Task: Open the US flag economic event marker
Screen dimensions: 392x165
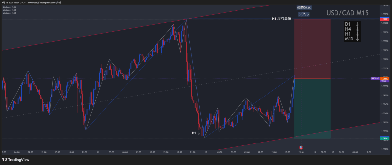Action: pos(301,147)
